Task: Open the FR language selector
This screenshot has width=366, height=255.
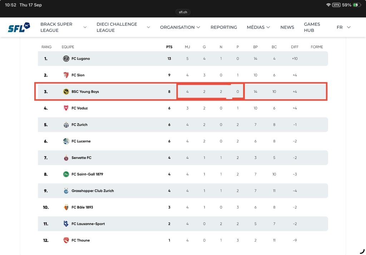Action: pos(343,27)
